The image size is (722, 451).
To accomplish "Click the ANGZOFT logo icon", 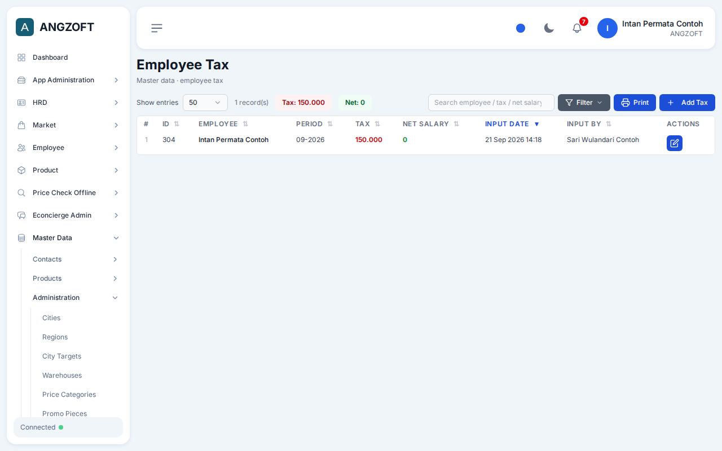I will [x=25, y=27].
